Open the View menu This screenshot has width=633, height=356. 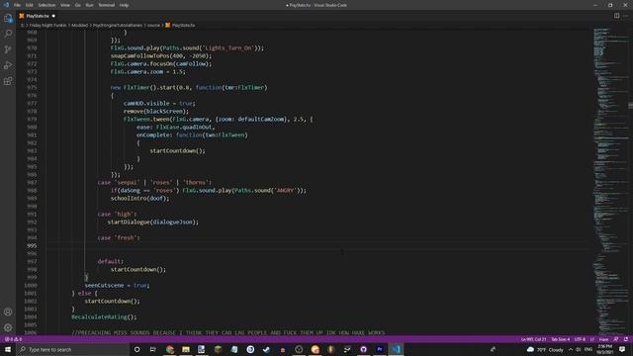pos(65,5)
